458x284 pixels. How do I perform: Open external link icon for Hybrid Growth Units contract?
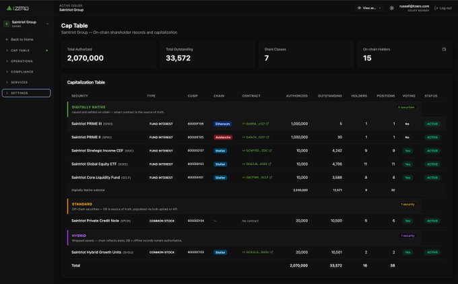point(271,252)
